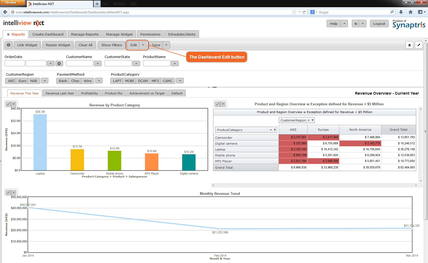Toggle the Euro CustomerRegion filter

click(22, 80)
